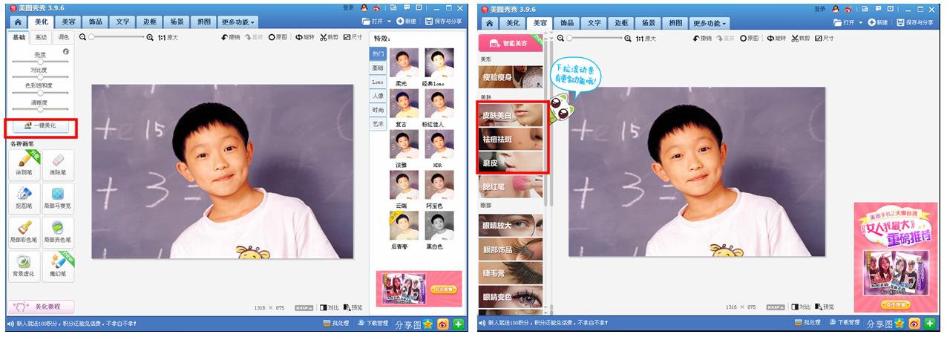The width and height of the screenshot is (947, 340).
Task: Click the 清晰度 sharpness slider
Action: pos(40,109)
